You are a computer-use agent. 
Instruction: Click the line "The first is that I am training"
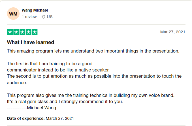50,64
